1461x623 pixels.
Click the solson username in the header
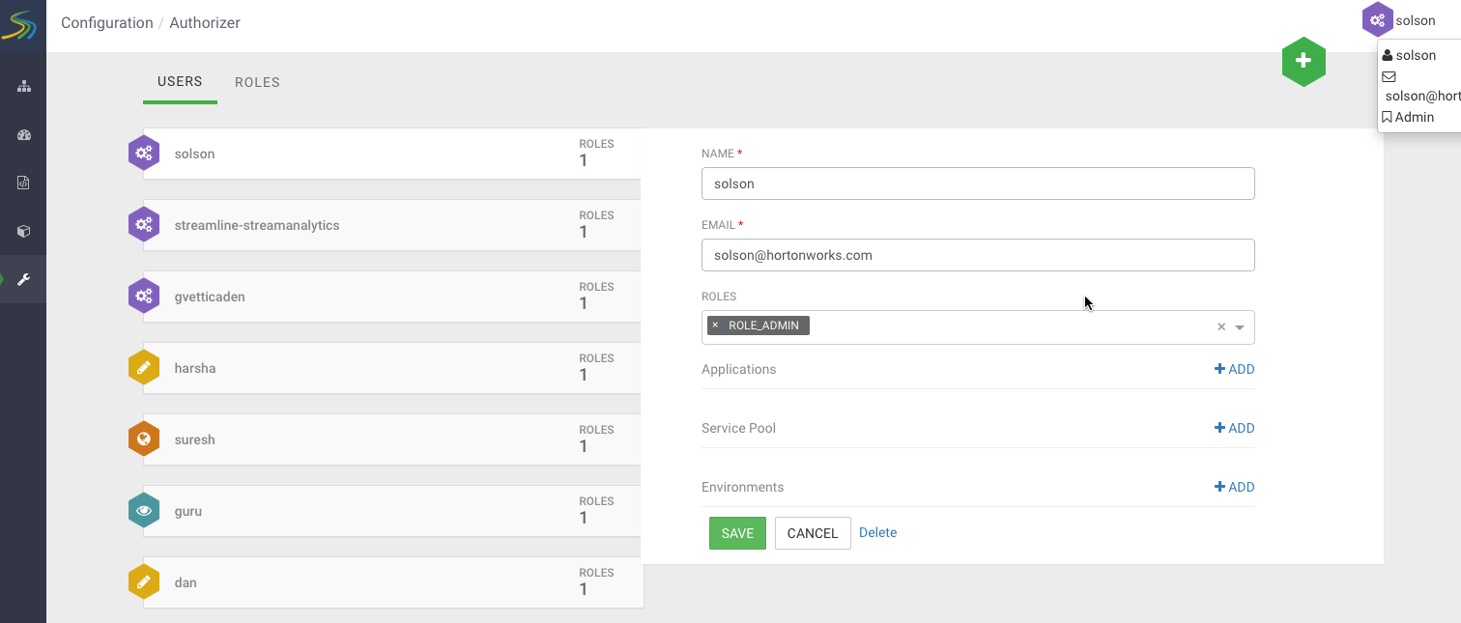[x=1416, y=20]
